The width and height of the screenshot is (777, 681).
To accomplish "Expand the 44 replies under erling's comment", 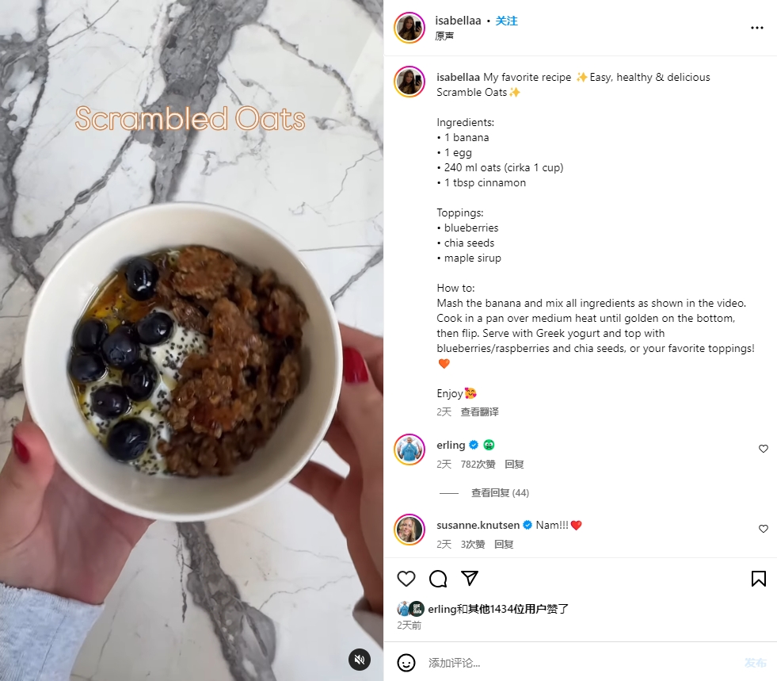I will coord(500,492).
